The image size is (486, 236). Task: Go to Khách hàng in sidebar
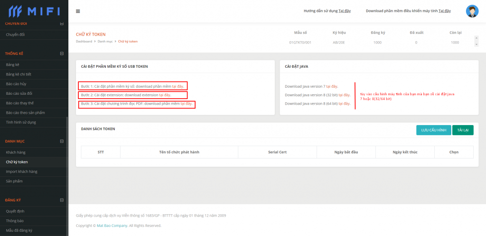tap(16, 152)
